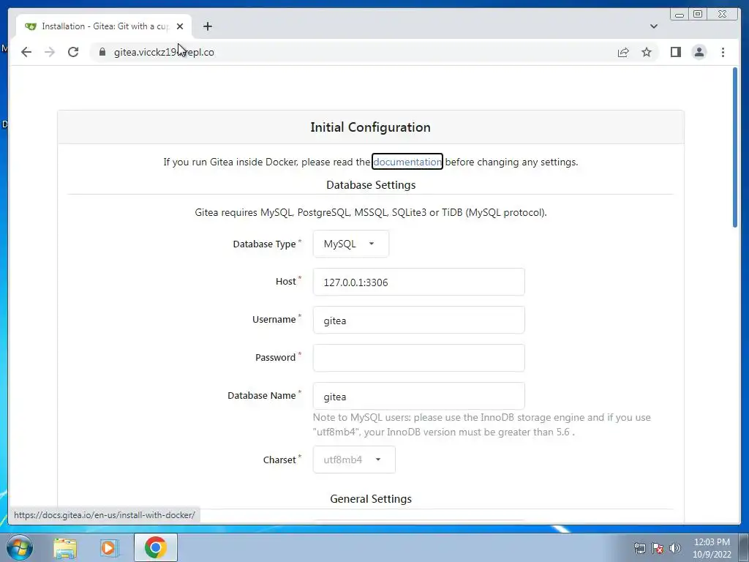Open the browser side panel icon
The height and width of the screenshot is (562, 749).
click(675, 52)
